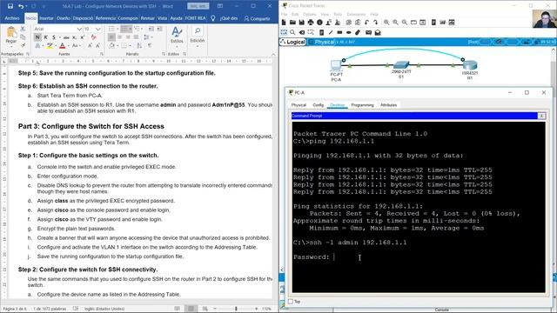Select the Inspect magnifier tool in Packet Tracer
The height and width of the screenshot is (313, 557).
point(292,32)
